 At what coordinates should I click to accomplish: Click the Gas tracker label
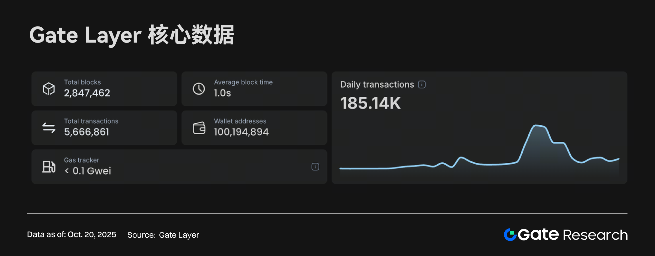(82, 160)
